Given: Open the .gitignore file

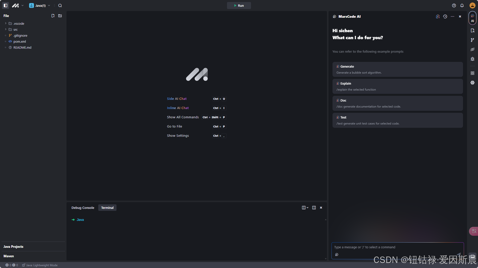Looking at the screenshot, I should 20,35.
